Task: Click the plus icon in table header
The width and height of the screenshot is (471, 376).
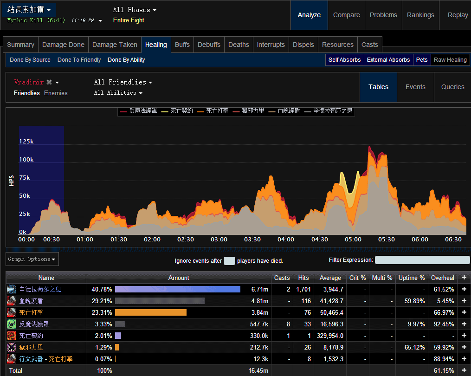Action: (464, 278)
